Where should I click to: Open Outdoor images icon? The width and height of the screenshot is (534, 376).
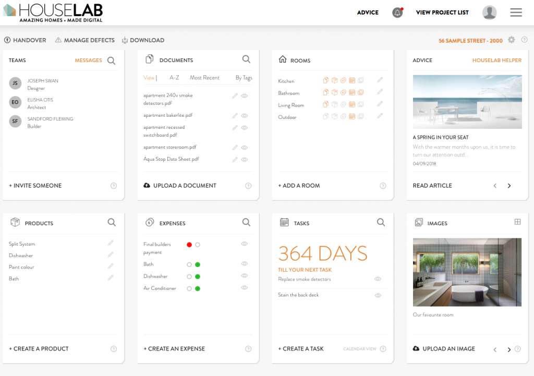pos(361,116)
